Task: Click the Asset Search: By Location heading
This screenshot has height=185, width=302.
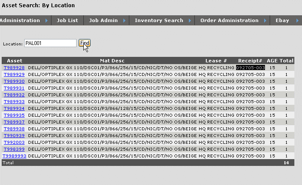Action: pyautogui.click(x=38, y=5)
